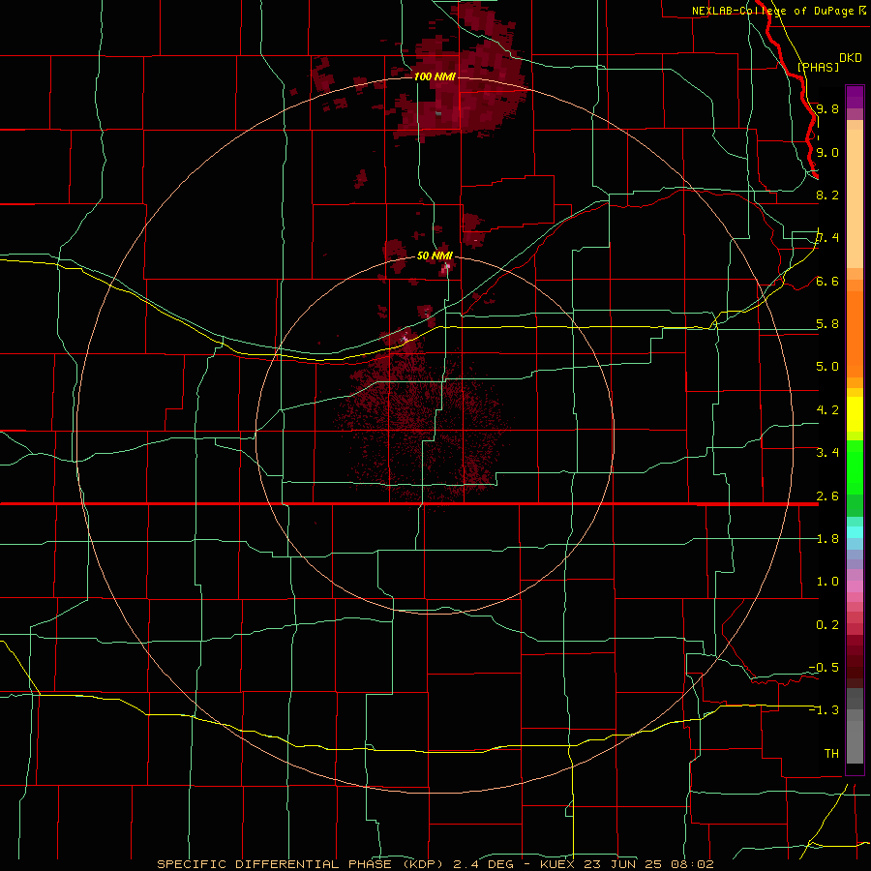Select the purple swatch atop the color scale

click(855, 97)
